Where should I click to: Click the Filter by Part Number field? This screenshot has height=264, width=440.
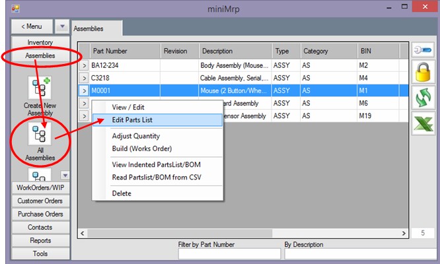tap(229, 254)
